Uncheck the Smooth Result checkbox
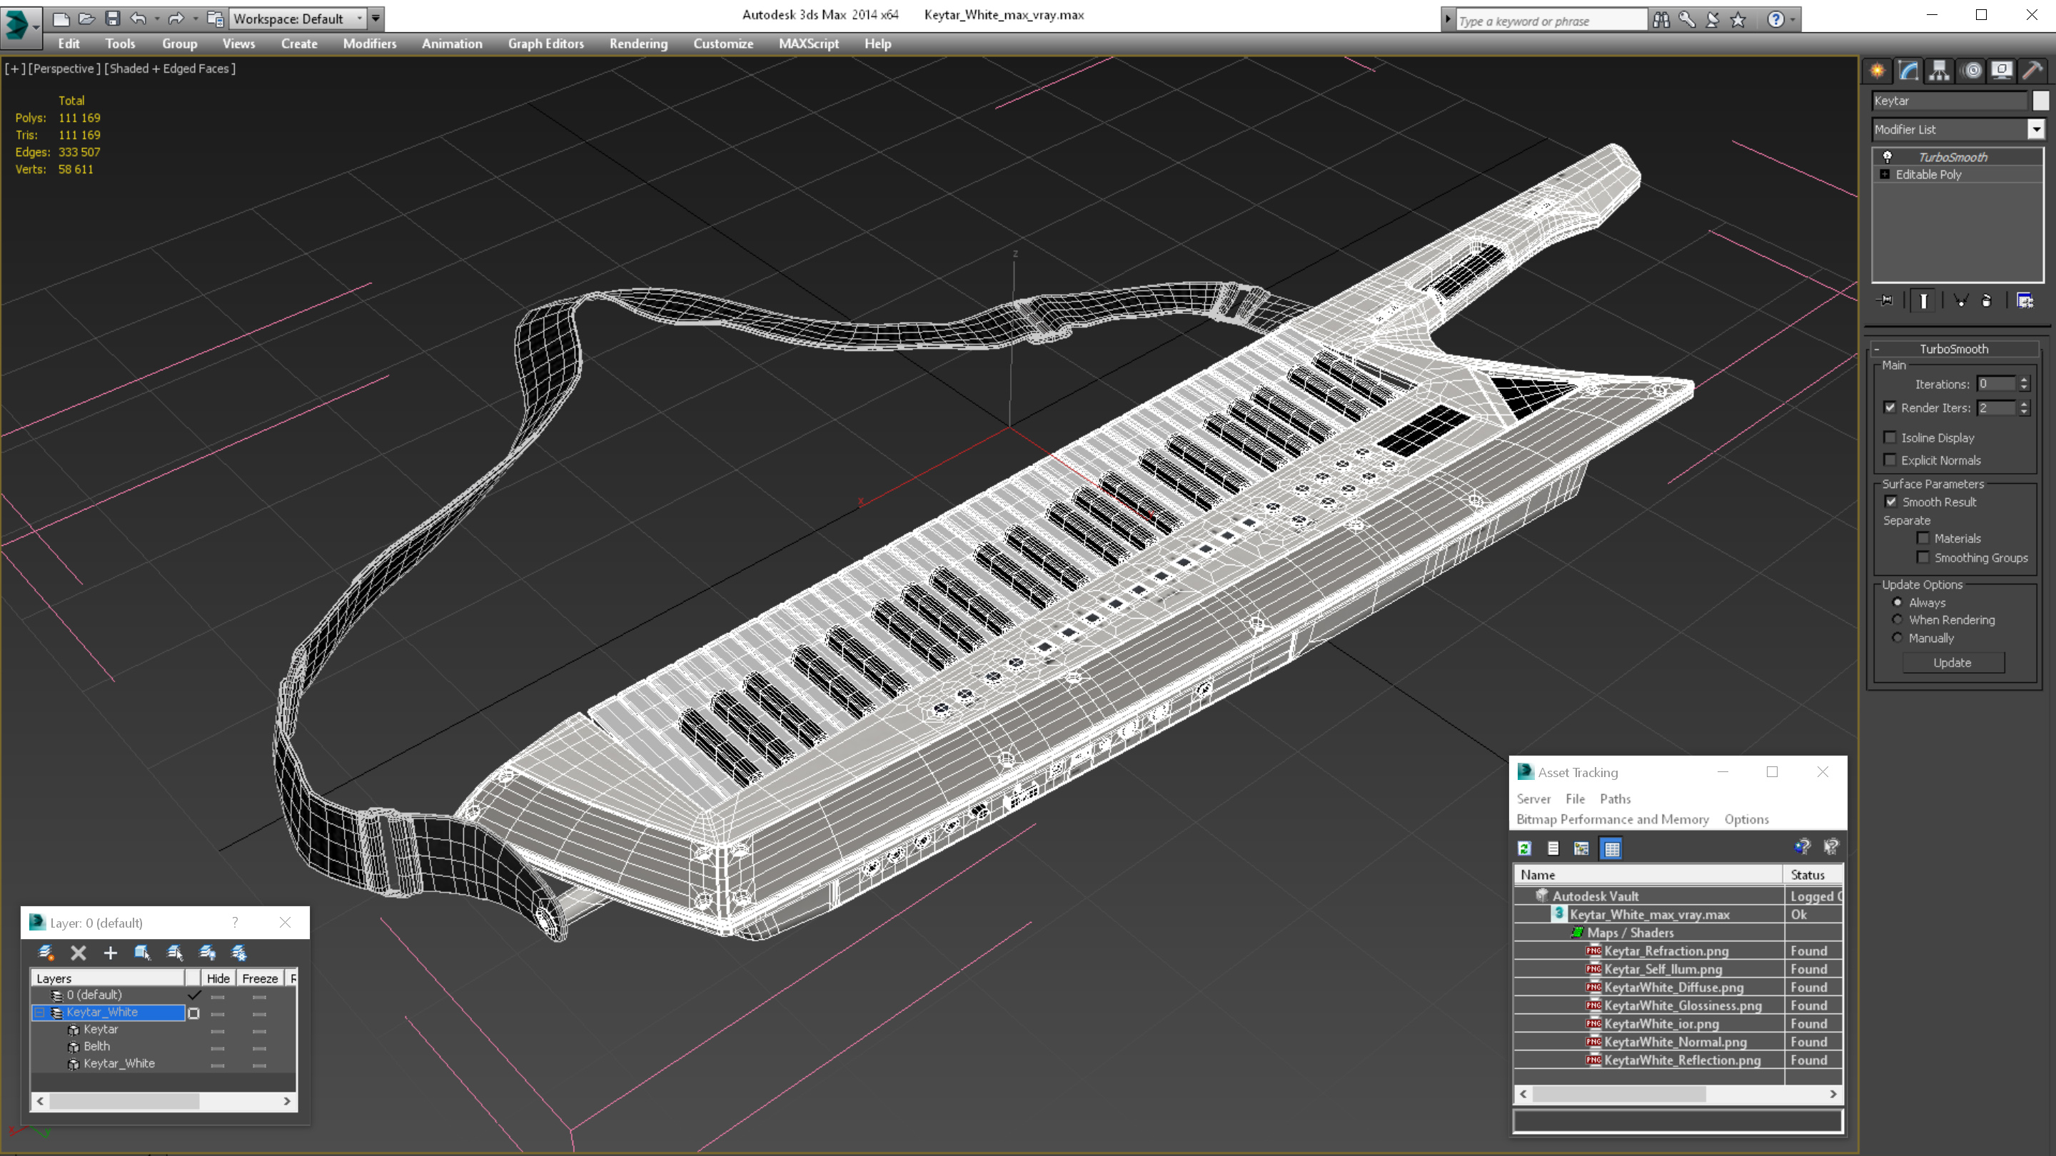The height and width of the screenshot is (1156, 2056). tap(1891, 502)
